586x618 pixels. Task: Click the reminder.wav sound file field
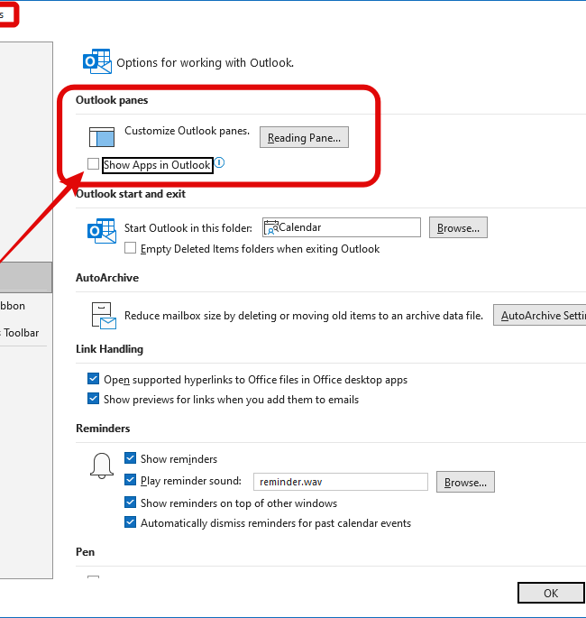click(341, 482)
